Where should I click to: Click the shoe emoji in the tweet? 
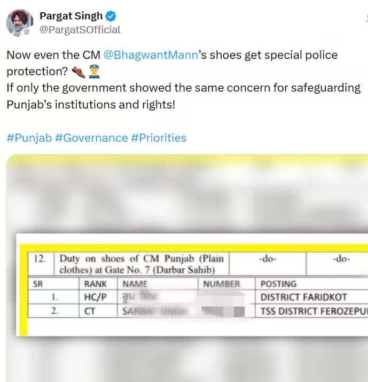tap(78, 71)
